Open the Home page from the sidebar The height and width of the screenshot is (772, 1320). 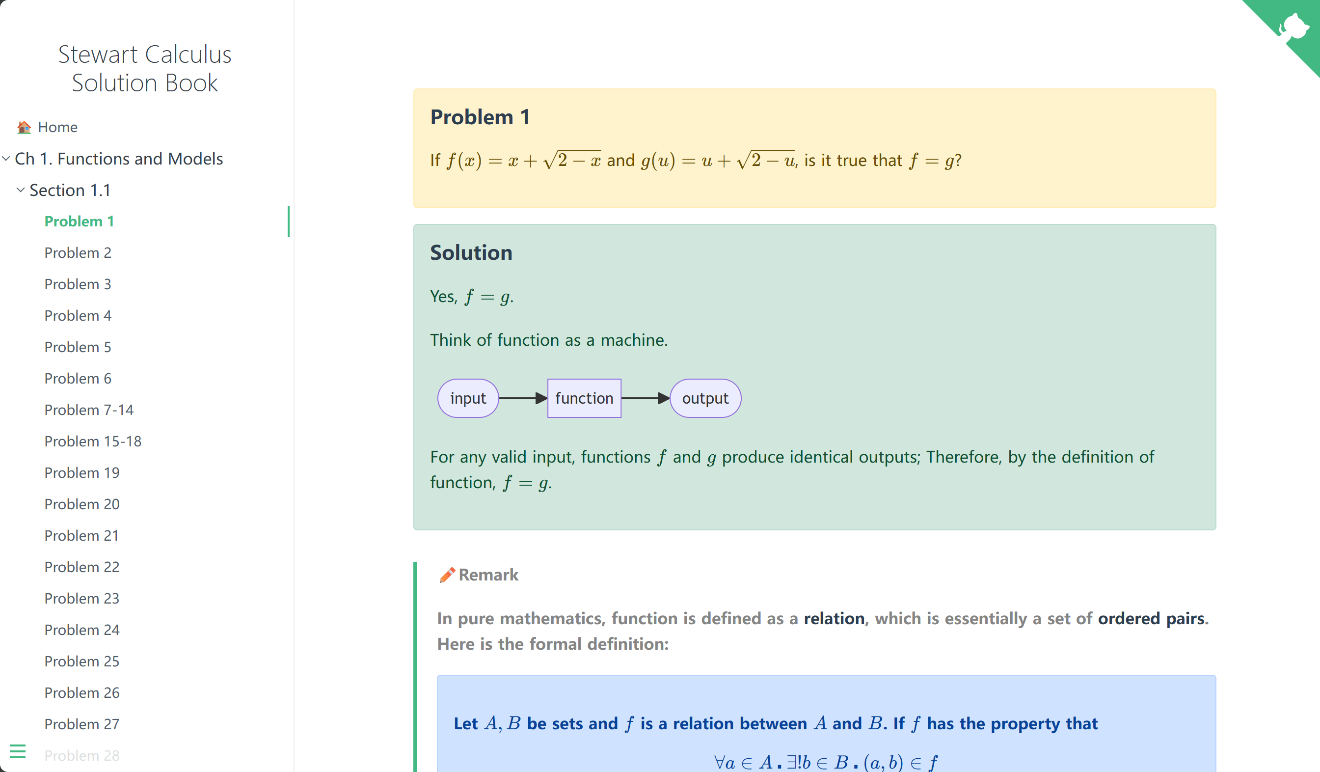pos(57,127)
